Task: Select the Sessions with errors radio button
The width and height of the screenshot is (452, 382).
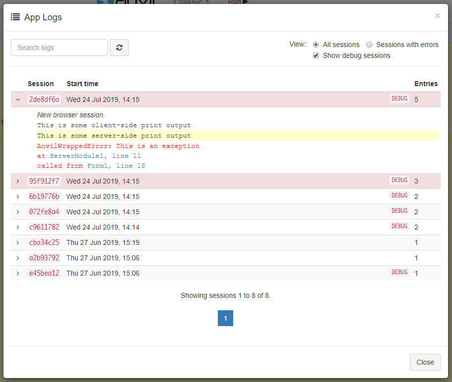Action: pyautogui.click(x=369, y=45)
